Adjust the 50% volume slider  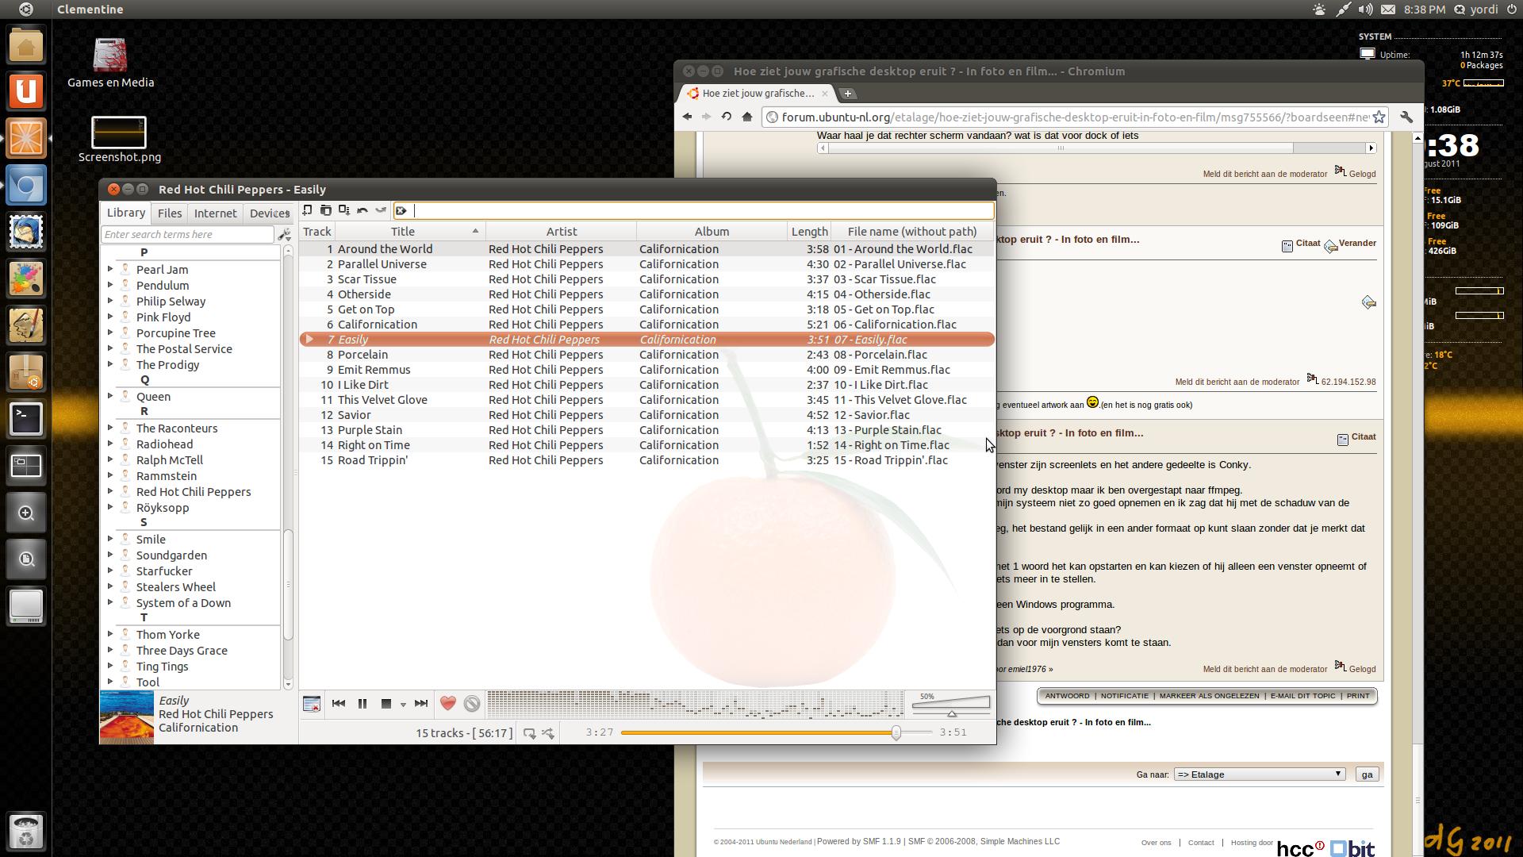click(x=950, y=704)
